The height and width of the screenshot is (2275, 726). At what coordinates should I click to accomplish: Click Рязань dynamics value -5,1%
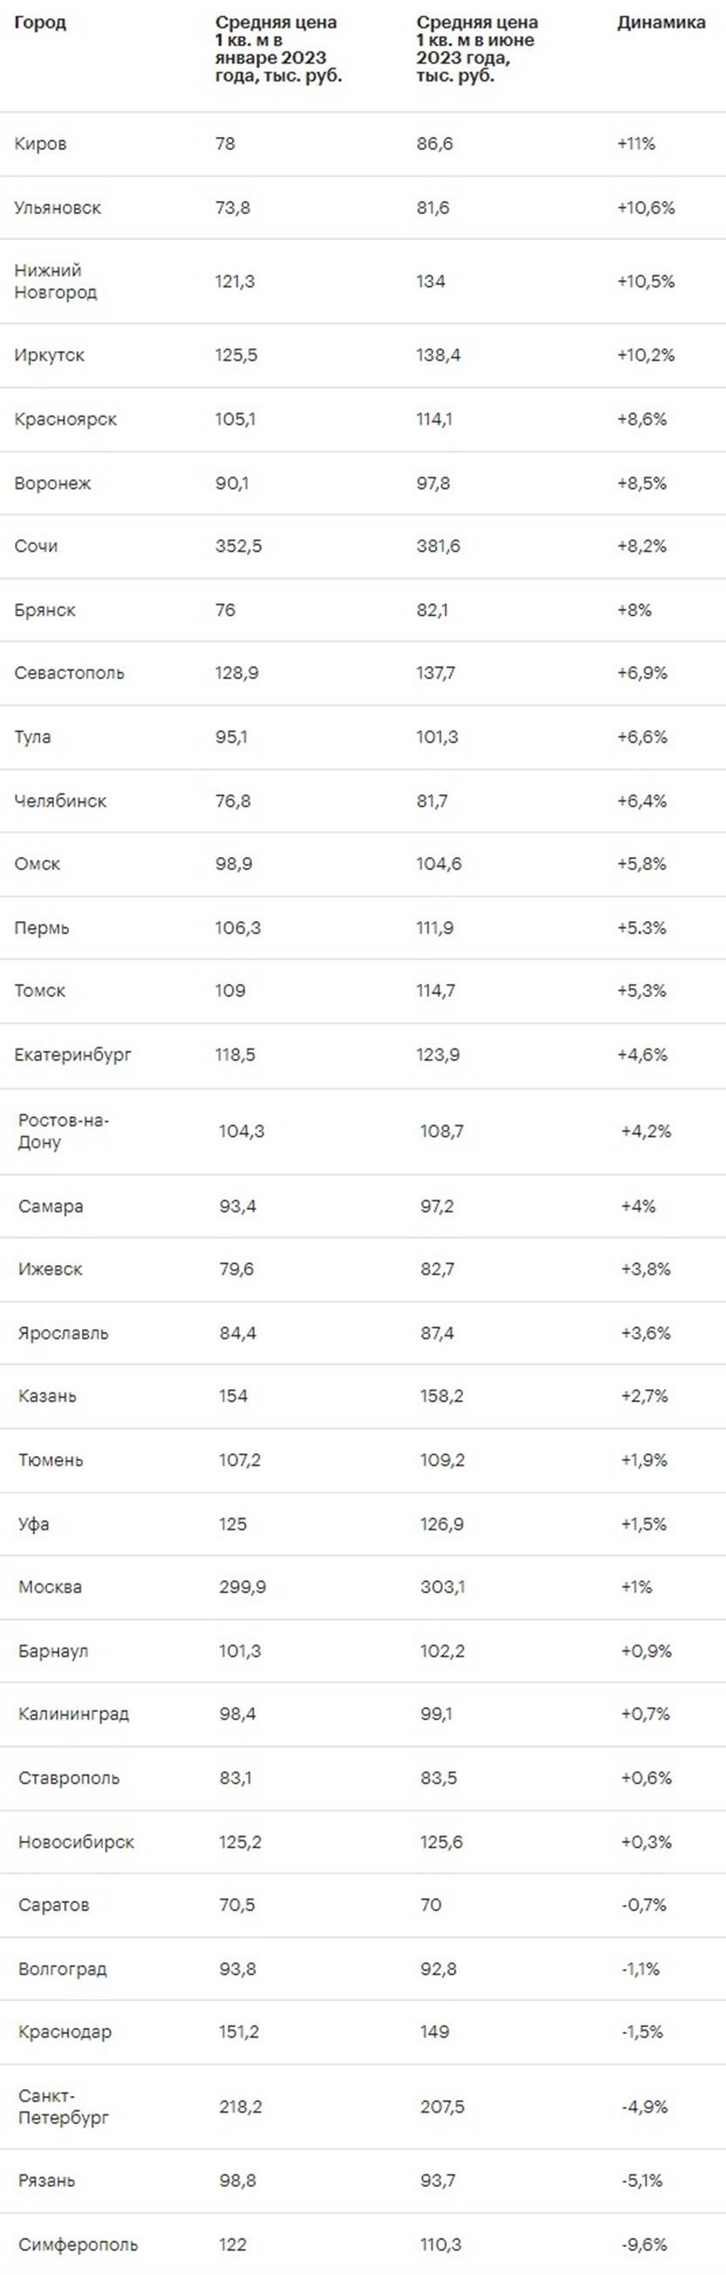click(x=641, y=2180)
